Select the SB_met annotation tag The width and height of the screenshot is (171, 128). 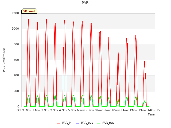(29, 11)
